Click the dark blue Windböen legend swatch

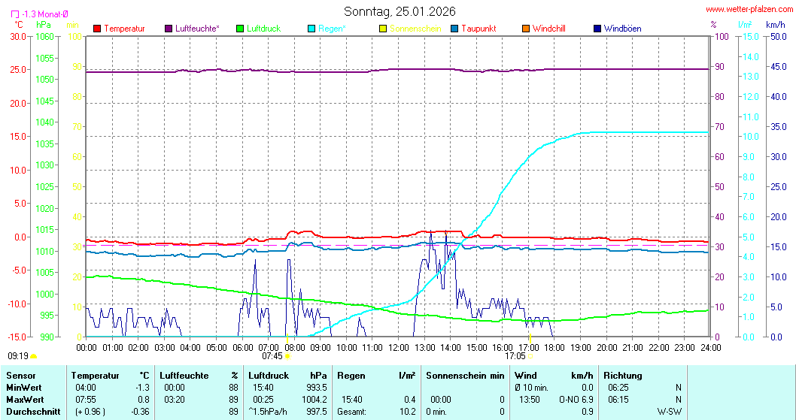point(597,29)
